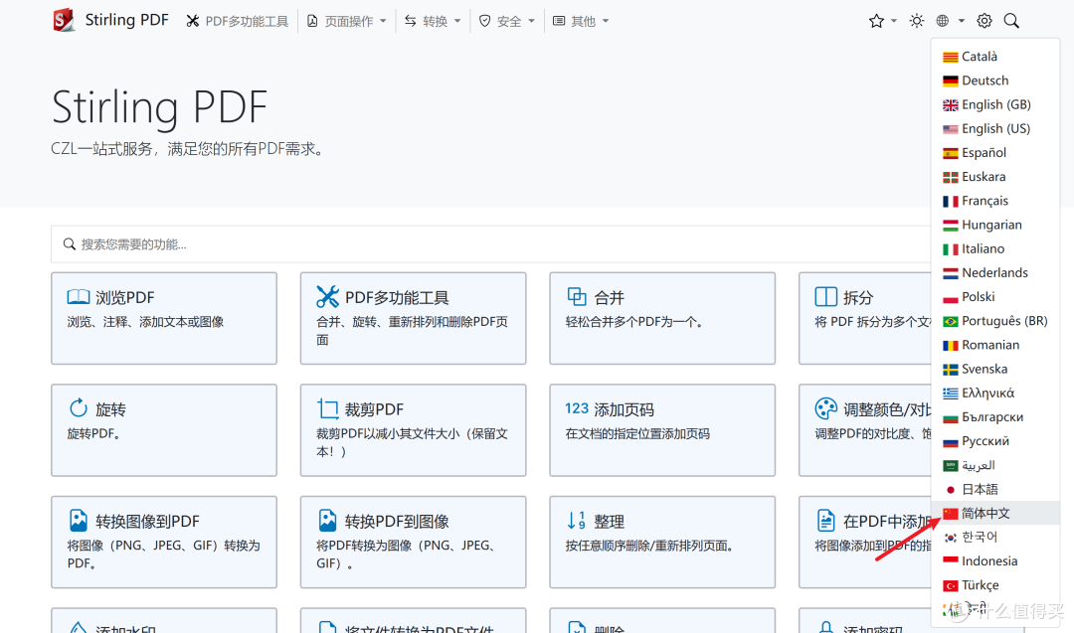Expand the 页面操作 dropdown menu
This screenshot has height=633, width=1074.
[x=347, y=21]
